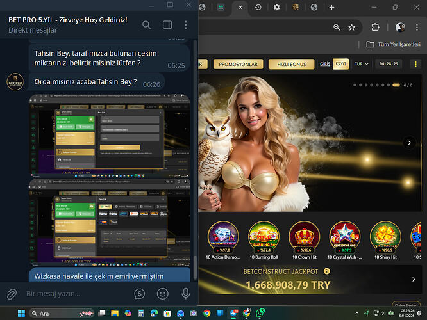Image resolution: width=427 pixels, height=320 pixels.
Task: Expand the TUR language dropdown
Action: (x=362, y=65)
